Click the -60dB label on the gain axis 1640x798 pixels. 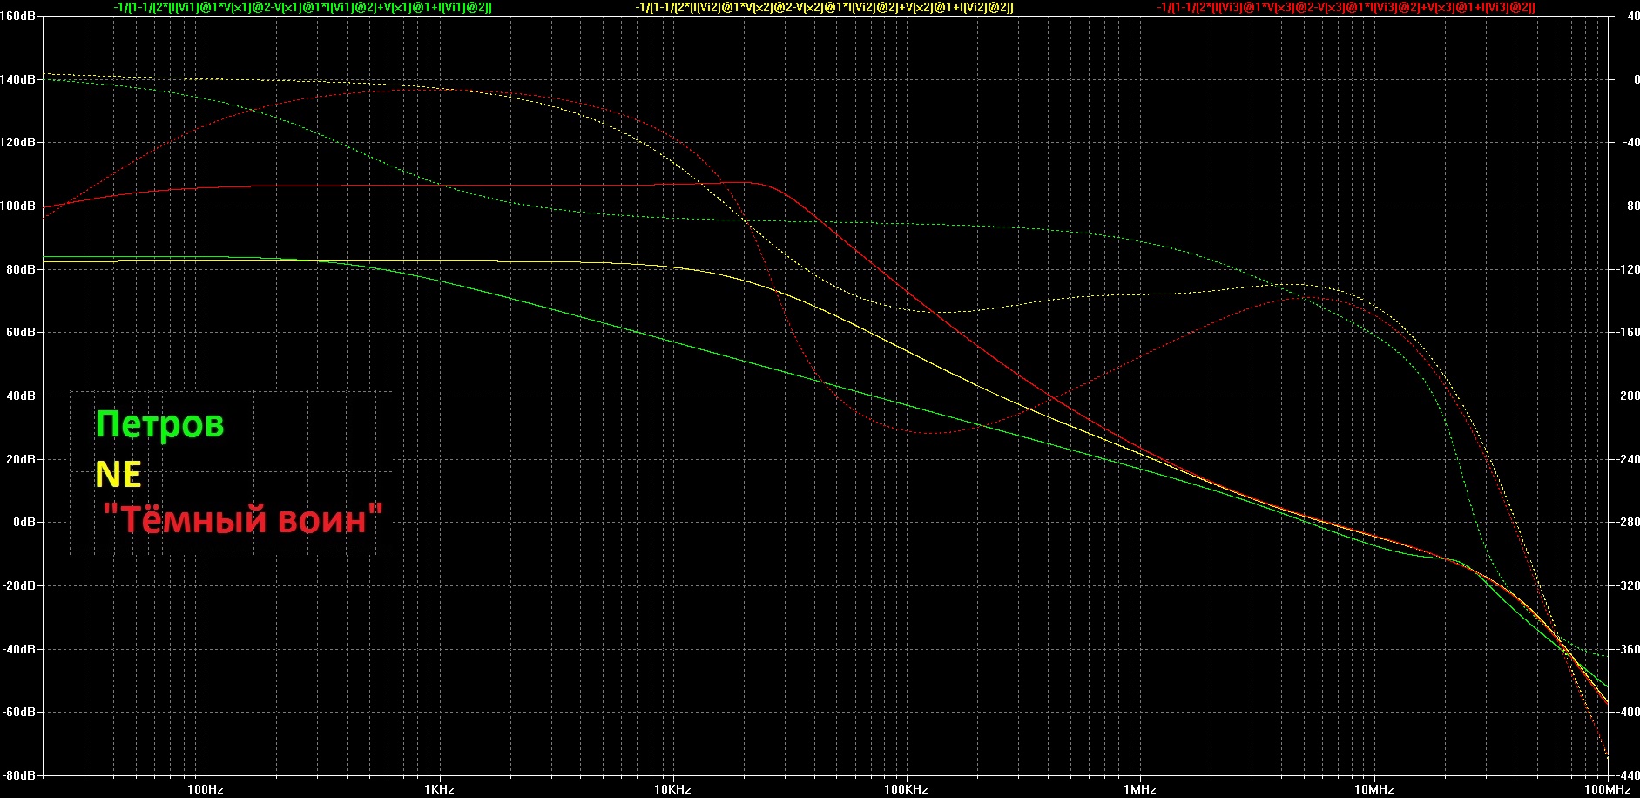(x=19, y=712)
